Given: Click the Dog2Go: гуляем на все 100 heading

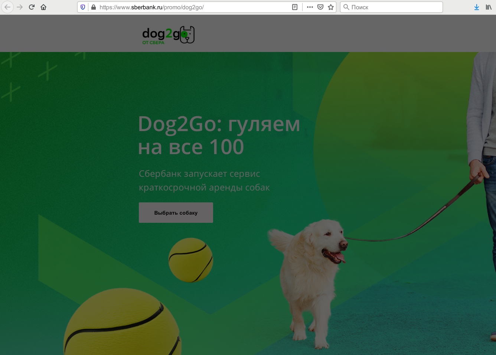Looking at the screenshot, I should click(x=219, y=135).
